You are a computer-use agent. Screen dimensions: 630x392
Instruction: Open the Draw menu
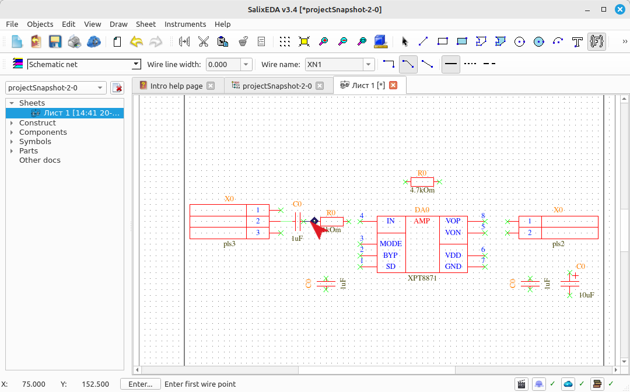pos(118,24)
